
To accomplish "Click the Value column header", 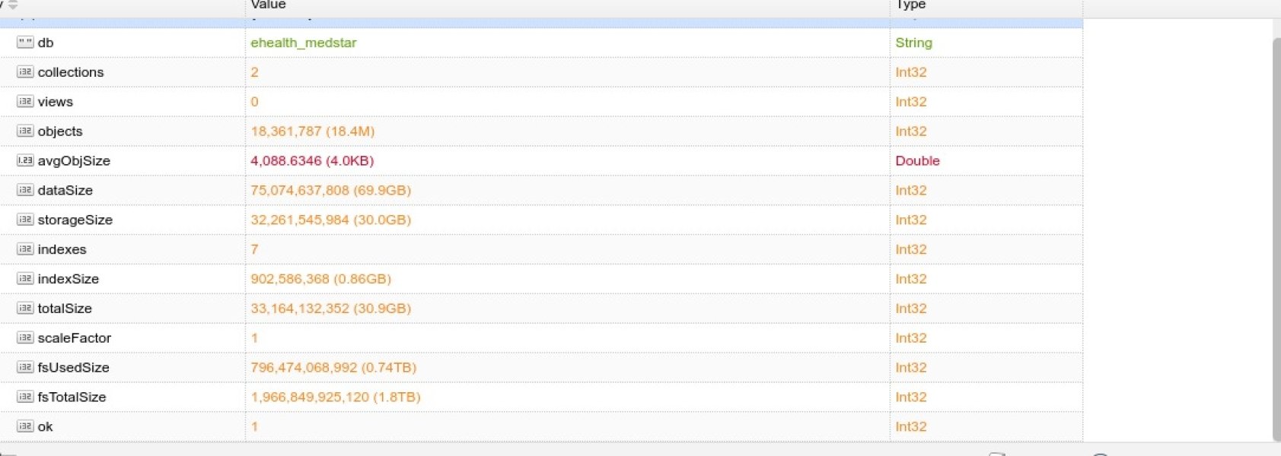I will [269, 5].
